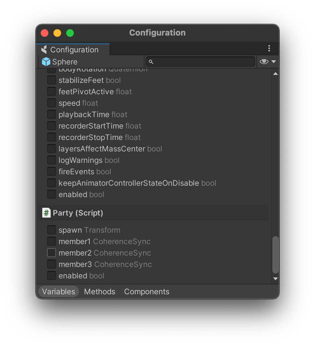Toggle keepAnimatorControllerStateOnDisable checkbox
The width and height of the screenshot is (315, 346).
coord(52,183)
